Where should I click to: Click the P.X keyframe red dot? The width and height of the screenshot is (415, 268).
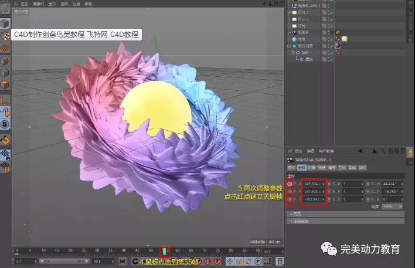click(290, 184)
